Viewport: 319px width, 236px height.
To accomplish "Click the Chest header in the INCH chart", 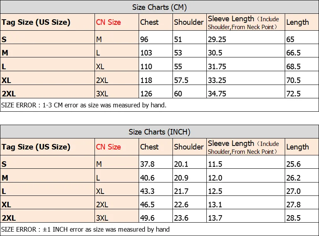I will 149,147.
